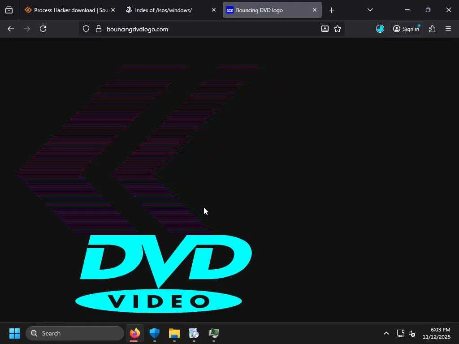Focus the address bar showing bouncingdvdlogo.com
The width and height of the screenshot is (459, 344).
tap(212, 29)
